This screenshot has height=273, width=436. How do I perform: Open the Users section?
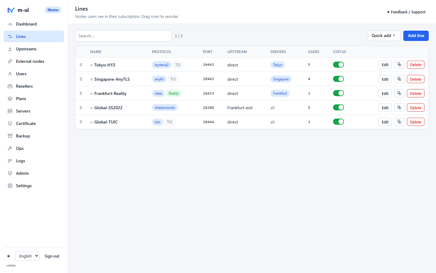pyautogui.click(x=34, y=74)
